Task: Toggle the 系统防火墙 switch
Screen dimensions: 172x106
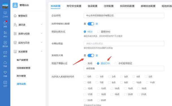Action: pyautogui.click(x=91, y=55)
